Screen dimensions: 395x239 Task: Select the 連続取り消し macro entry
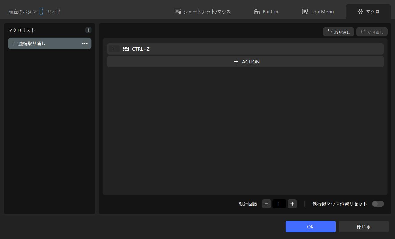[50, 43]
